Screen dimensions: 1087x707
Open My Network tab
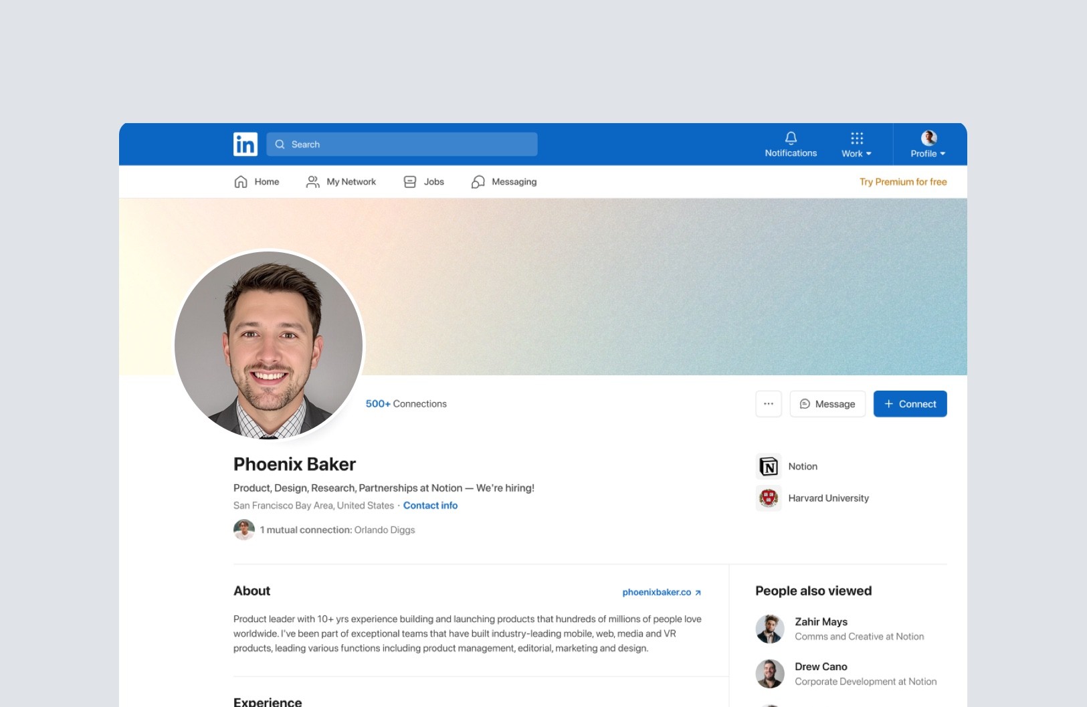coord(340,182)
